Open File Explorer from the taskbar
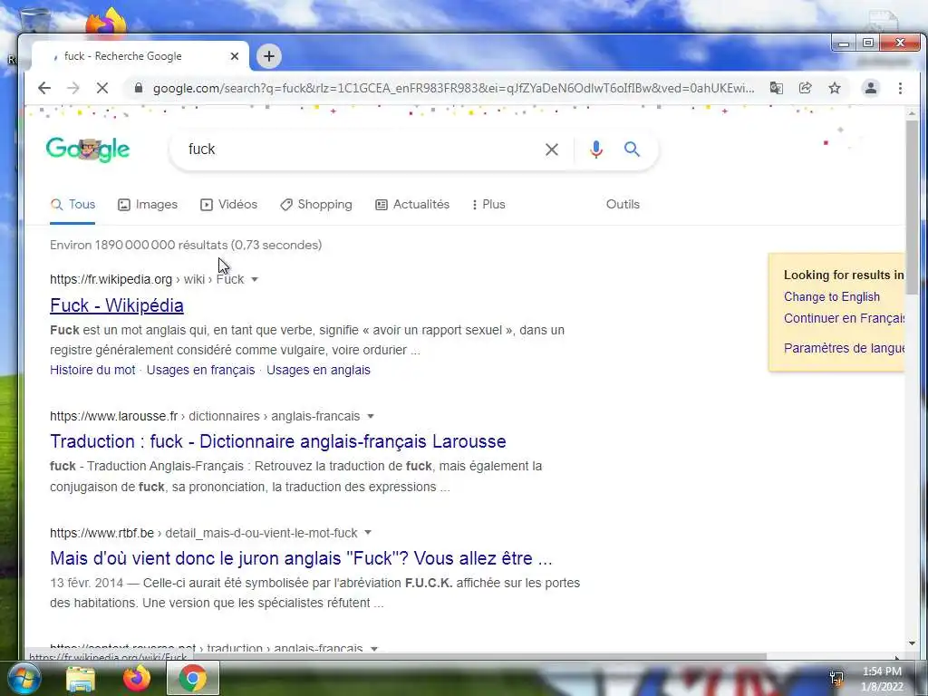928x696 pixels. 81,678
